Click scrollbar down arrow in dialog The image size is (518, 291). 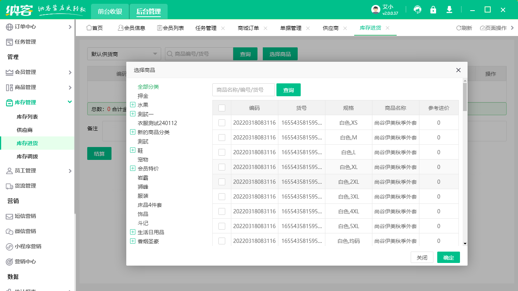click(x=465, y=244)
